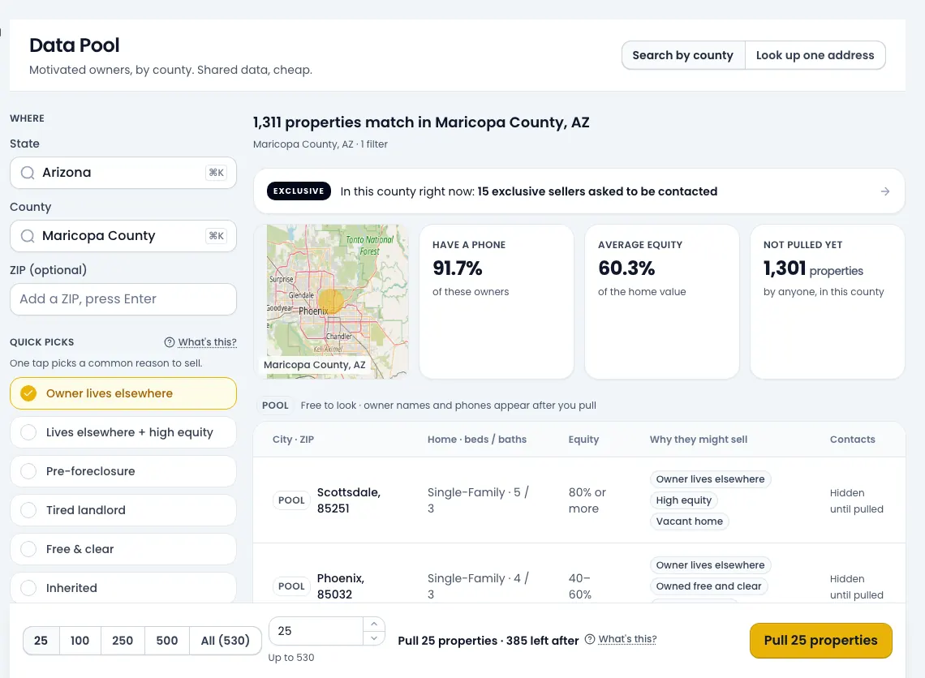Click the Not Pulled Yet 1,301 card
The width and height of the screenshot is (925, 678).
click(x=827, y=301)
